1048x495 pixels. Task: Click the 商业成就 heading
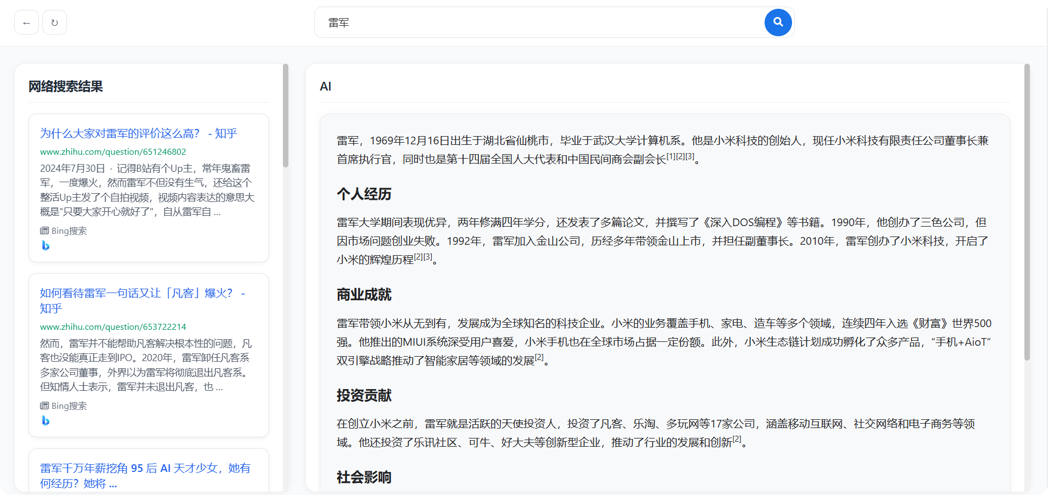364,295
